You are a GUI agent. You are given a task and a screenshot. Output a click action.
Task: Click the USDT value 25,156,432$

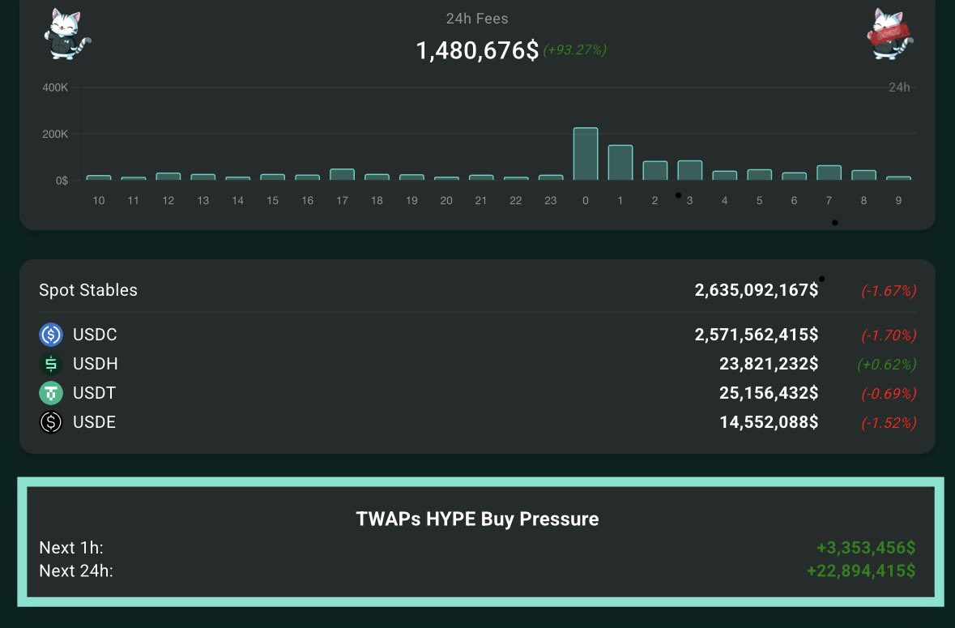(769, 393)
